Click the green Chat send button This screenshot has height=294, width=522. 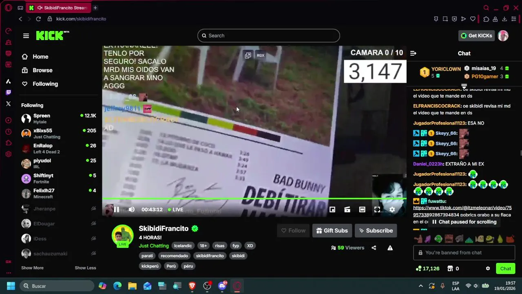tap(505, 269)
